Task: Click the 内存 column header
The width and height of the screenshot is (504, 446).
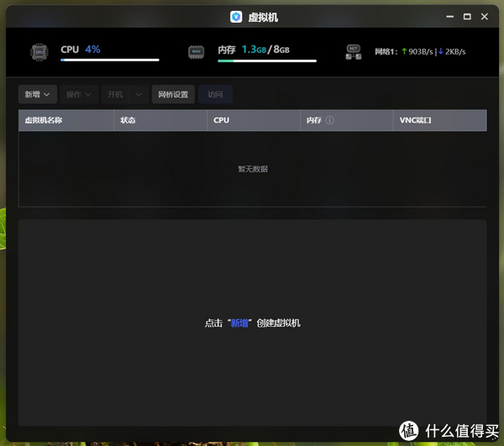Action: click(x=347, y=120)
